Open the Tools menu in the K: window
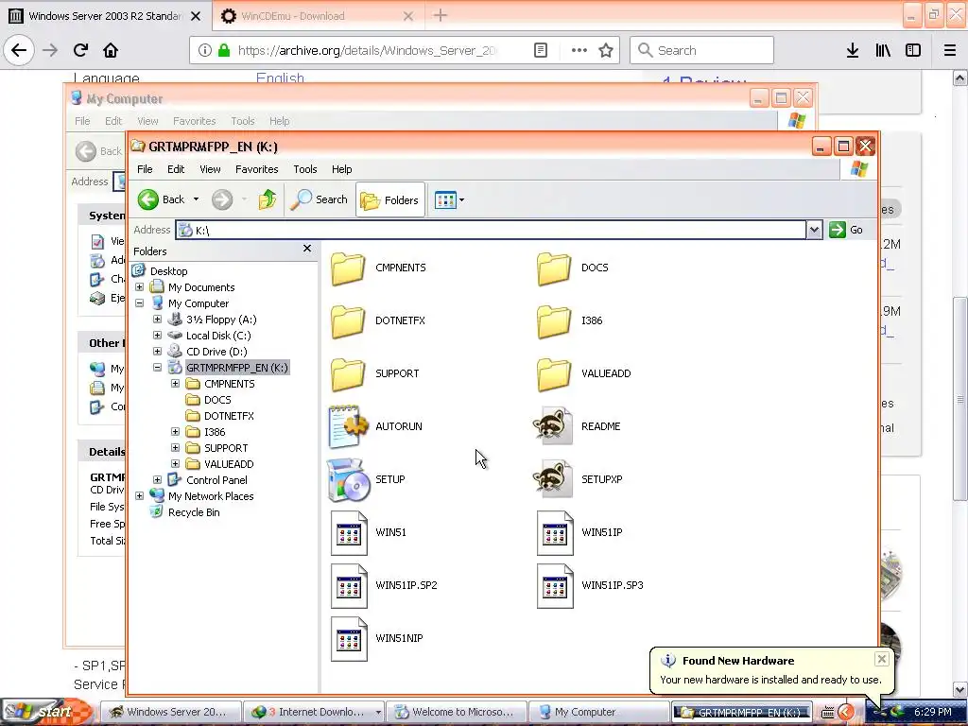Viewport: 968px width, 726px height. (x=305, y=169)
